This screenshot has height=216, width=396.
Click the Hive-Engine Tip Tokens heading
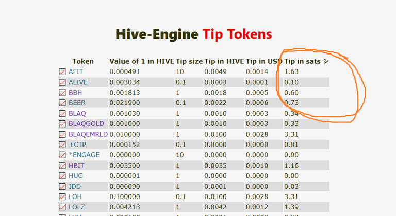click(x=194, y=34)
